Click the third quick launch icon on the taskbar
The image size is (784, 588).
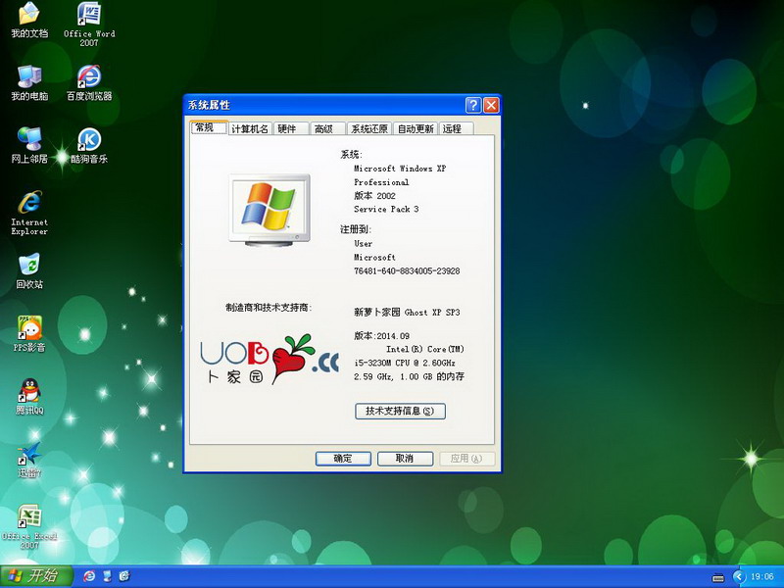124,576
